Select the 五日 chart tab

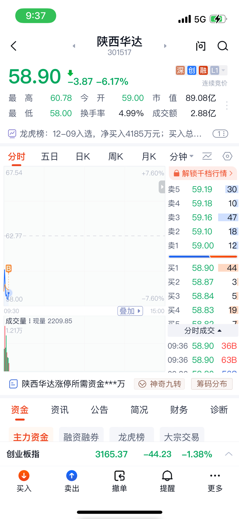pos(50,156)
